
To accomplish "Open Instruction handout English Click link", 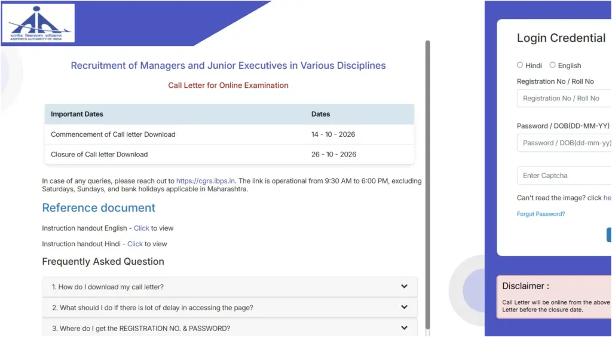I will coord(141,228).
